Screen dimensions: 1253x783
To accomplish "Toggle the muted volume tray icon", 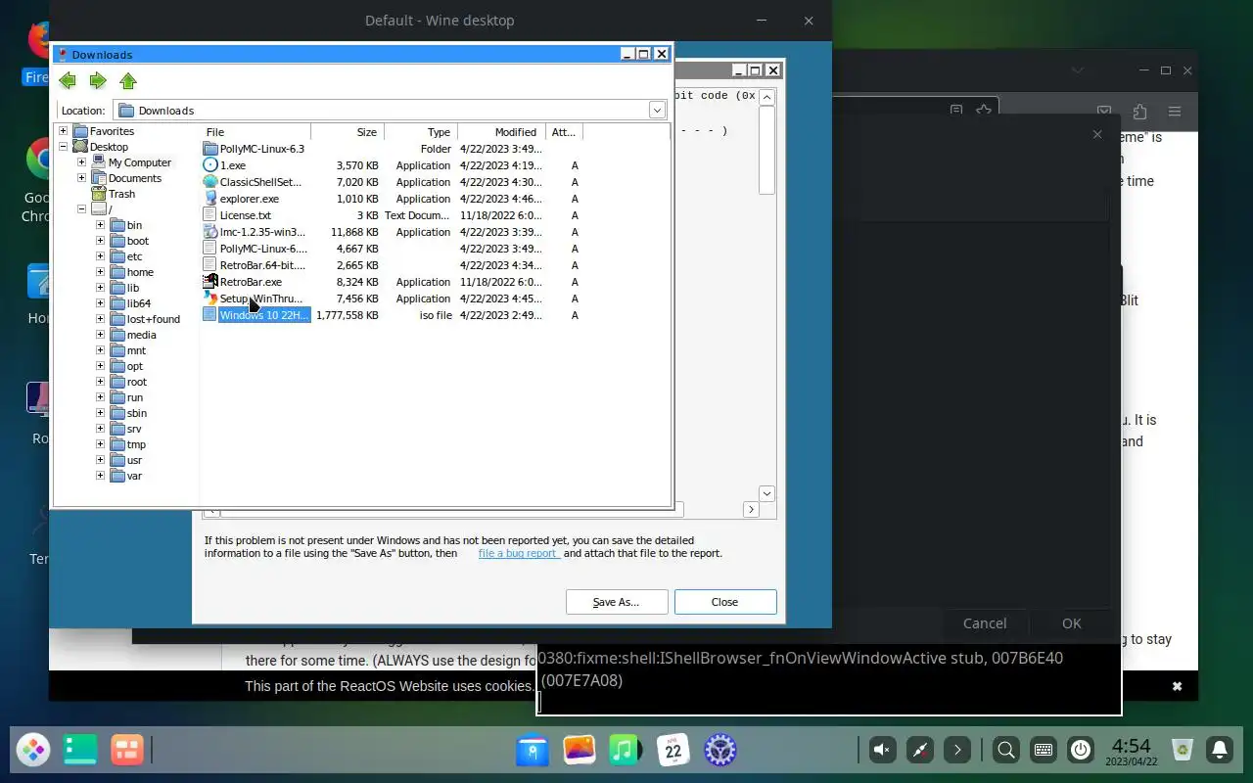I will point(882,750).
